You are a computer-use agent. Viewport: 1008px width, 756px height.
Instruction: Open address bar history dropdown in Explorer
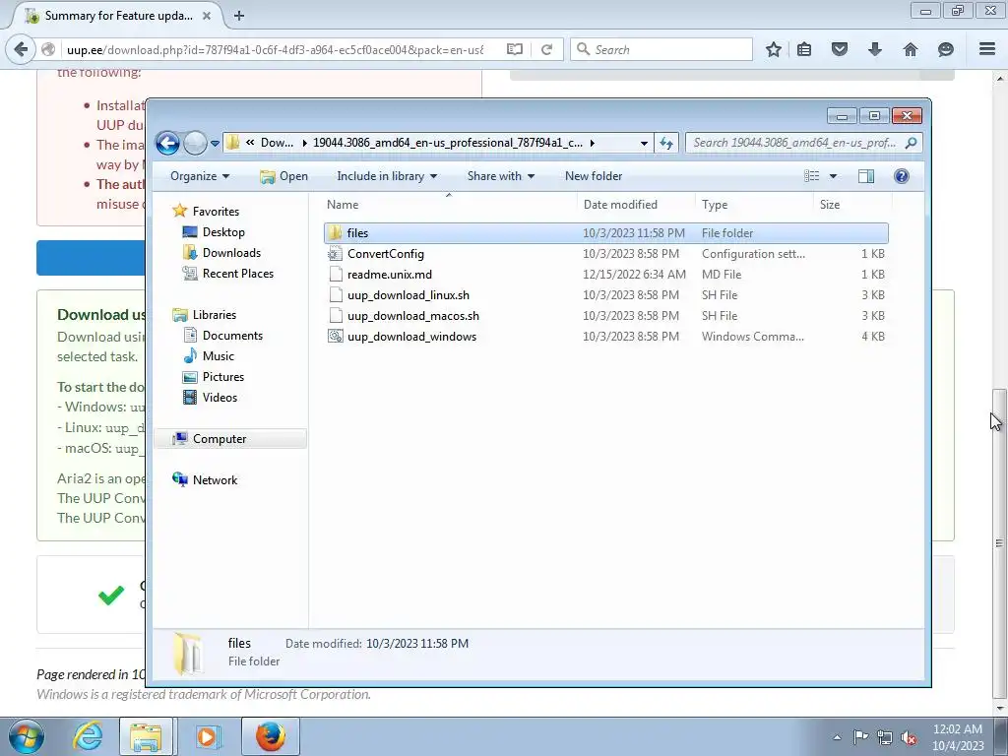click(x=644, y=144)
